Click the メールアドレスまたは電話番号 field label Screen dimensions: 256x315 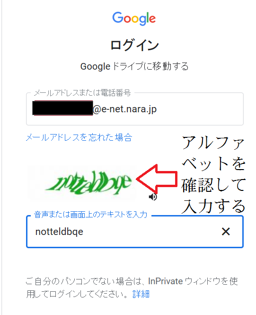(82, 93)
